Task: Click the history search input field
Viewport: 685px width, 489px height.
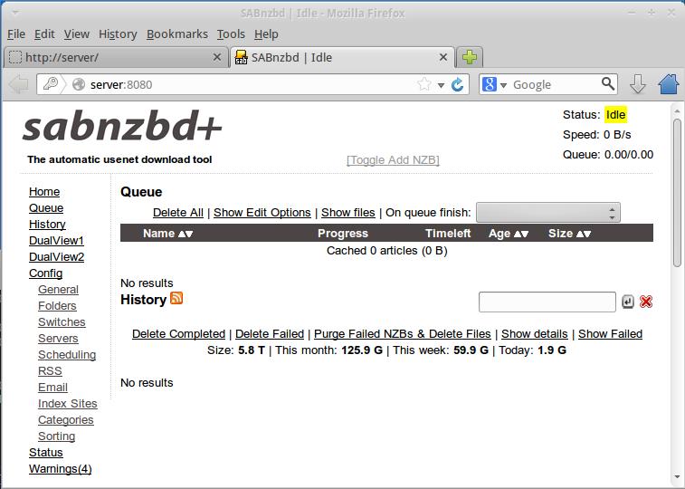Action: pos(547,302)
